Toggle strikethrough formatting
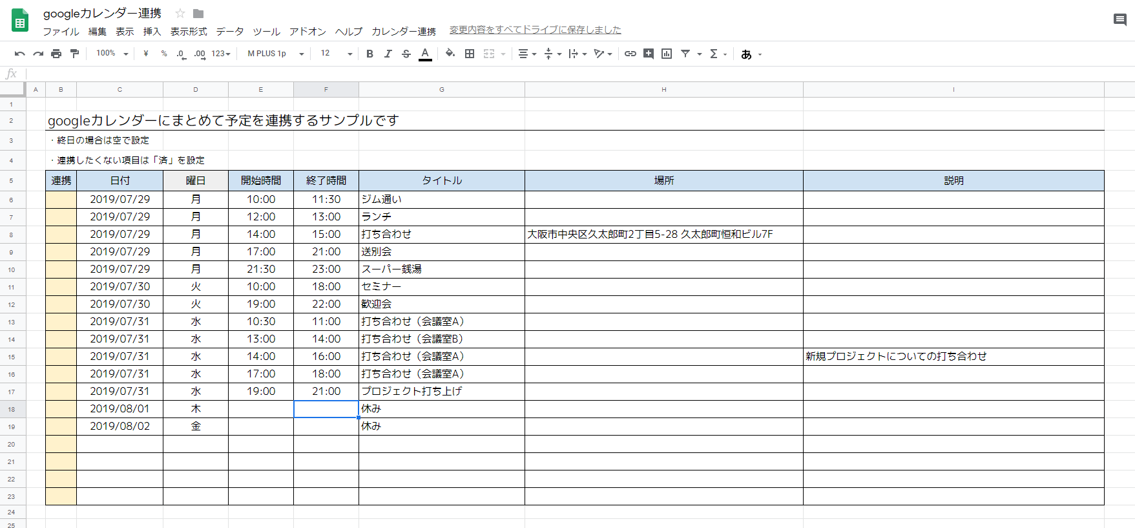 (406, 54)
